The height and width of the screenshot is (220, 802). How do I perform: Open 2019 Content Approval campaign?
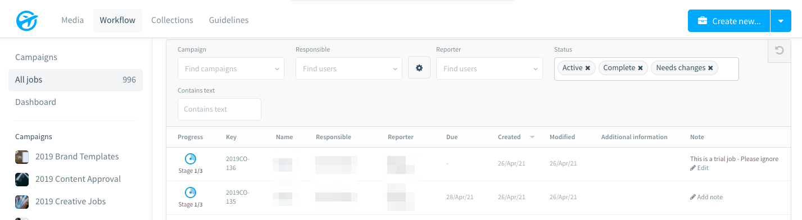78,179
